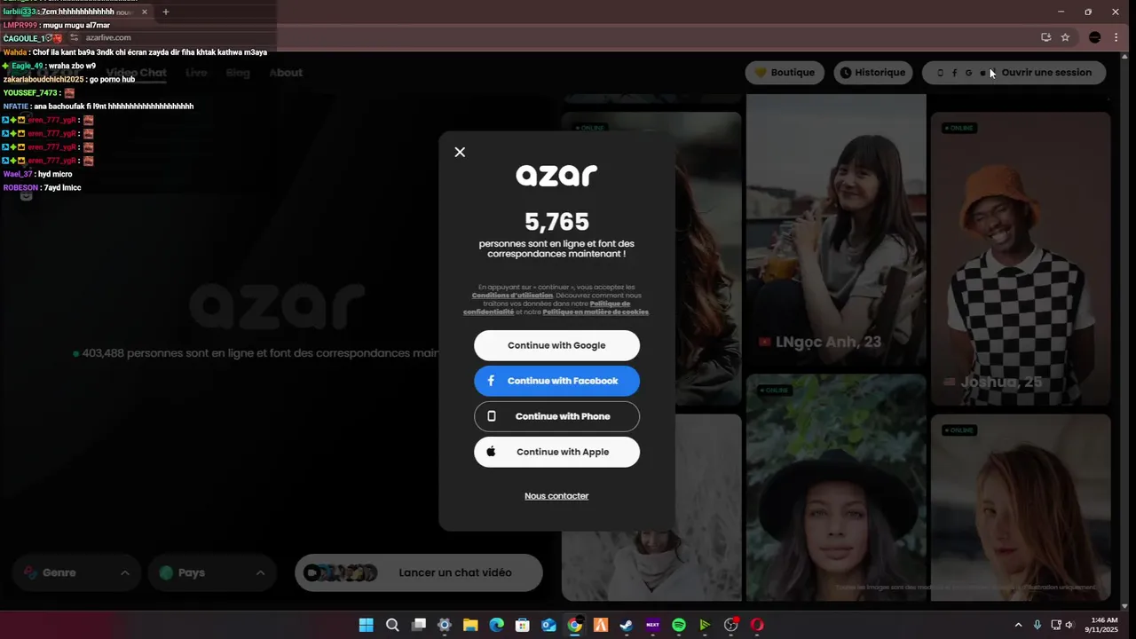Open the NEXT app on taskbar
This screenshot has height=639, width=1136.
pyautogui.click(x=652, y=625)
